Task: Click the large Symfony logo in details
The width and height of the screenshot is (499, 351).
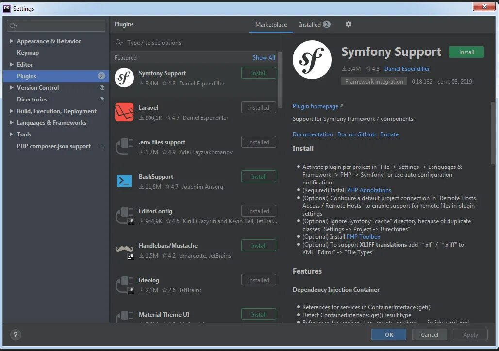Action: click(312, 60)
